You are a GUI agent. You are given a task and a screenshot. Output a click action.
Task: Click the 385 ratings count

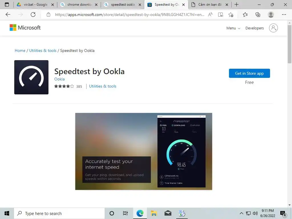79,86
